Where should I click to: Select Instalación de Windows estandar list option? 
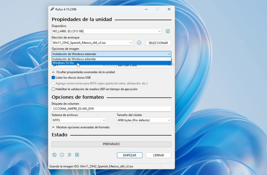pyautogui.click(x=111, y=59)
